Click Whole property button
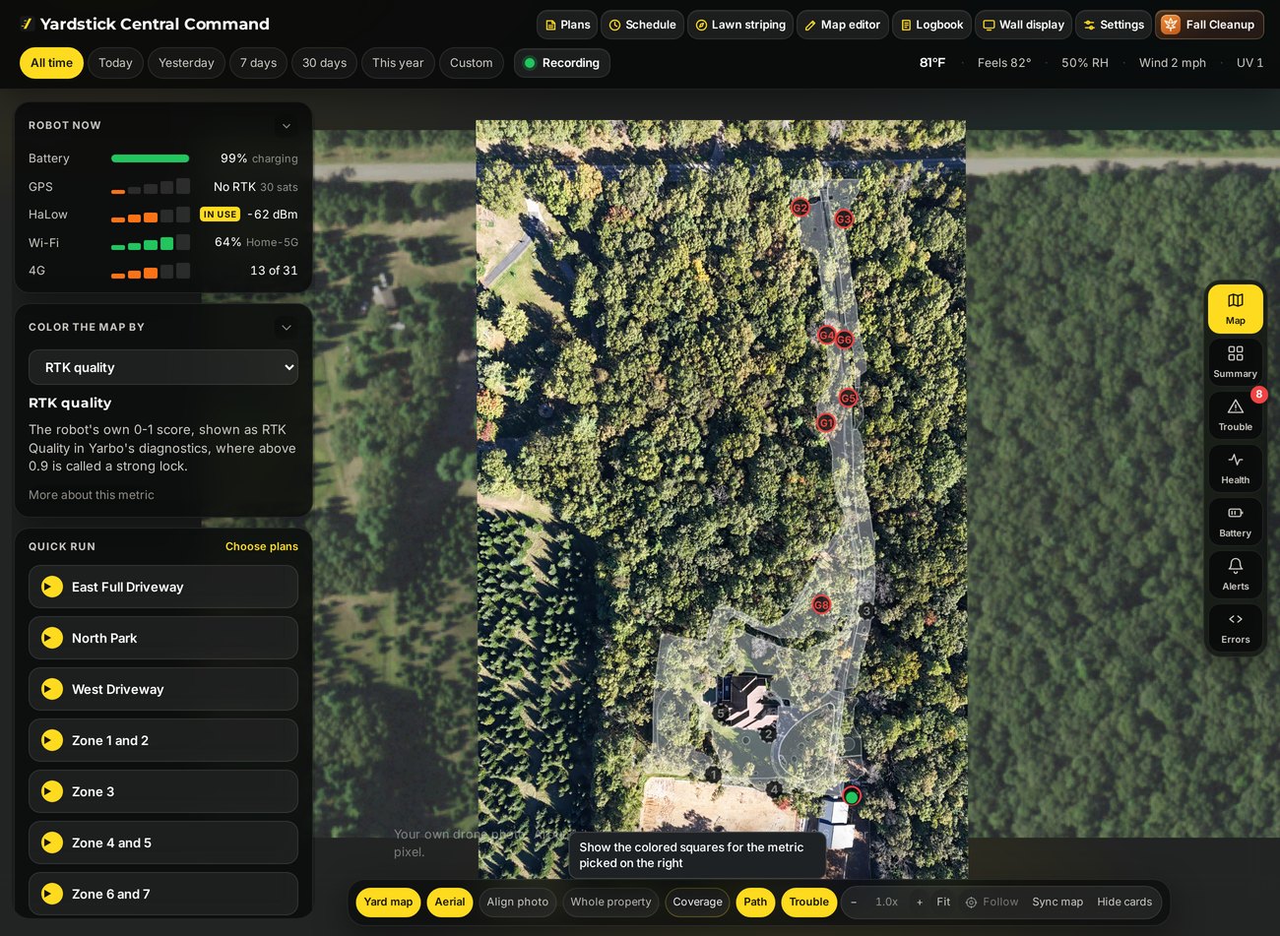 610,903
